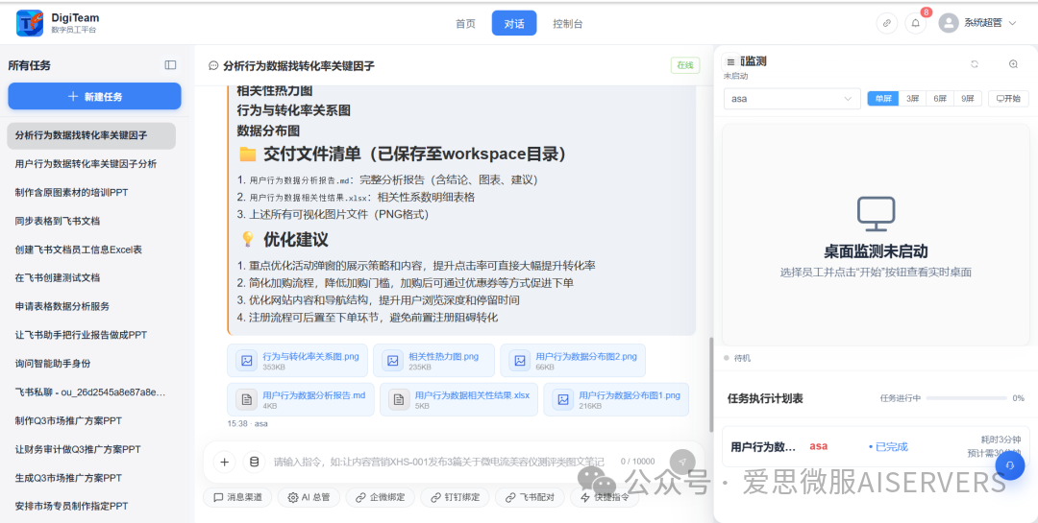The image size is (1038, 523).
Task: Click the monitor icon in empty desktop area
Action: (x=876, y=214)
